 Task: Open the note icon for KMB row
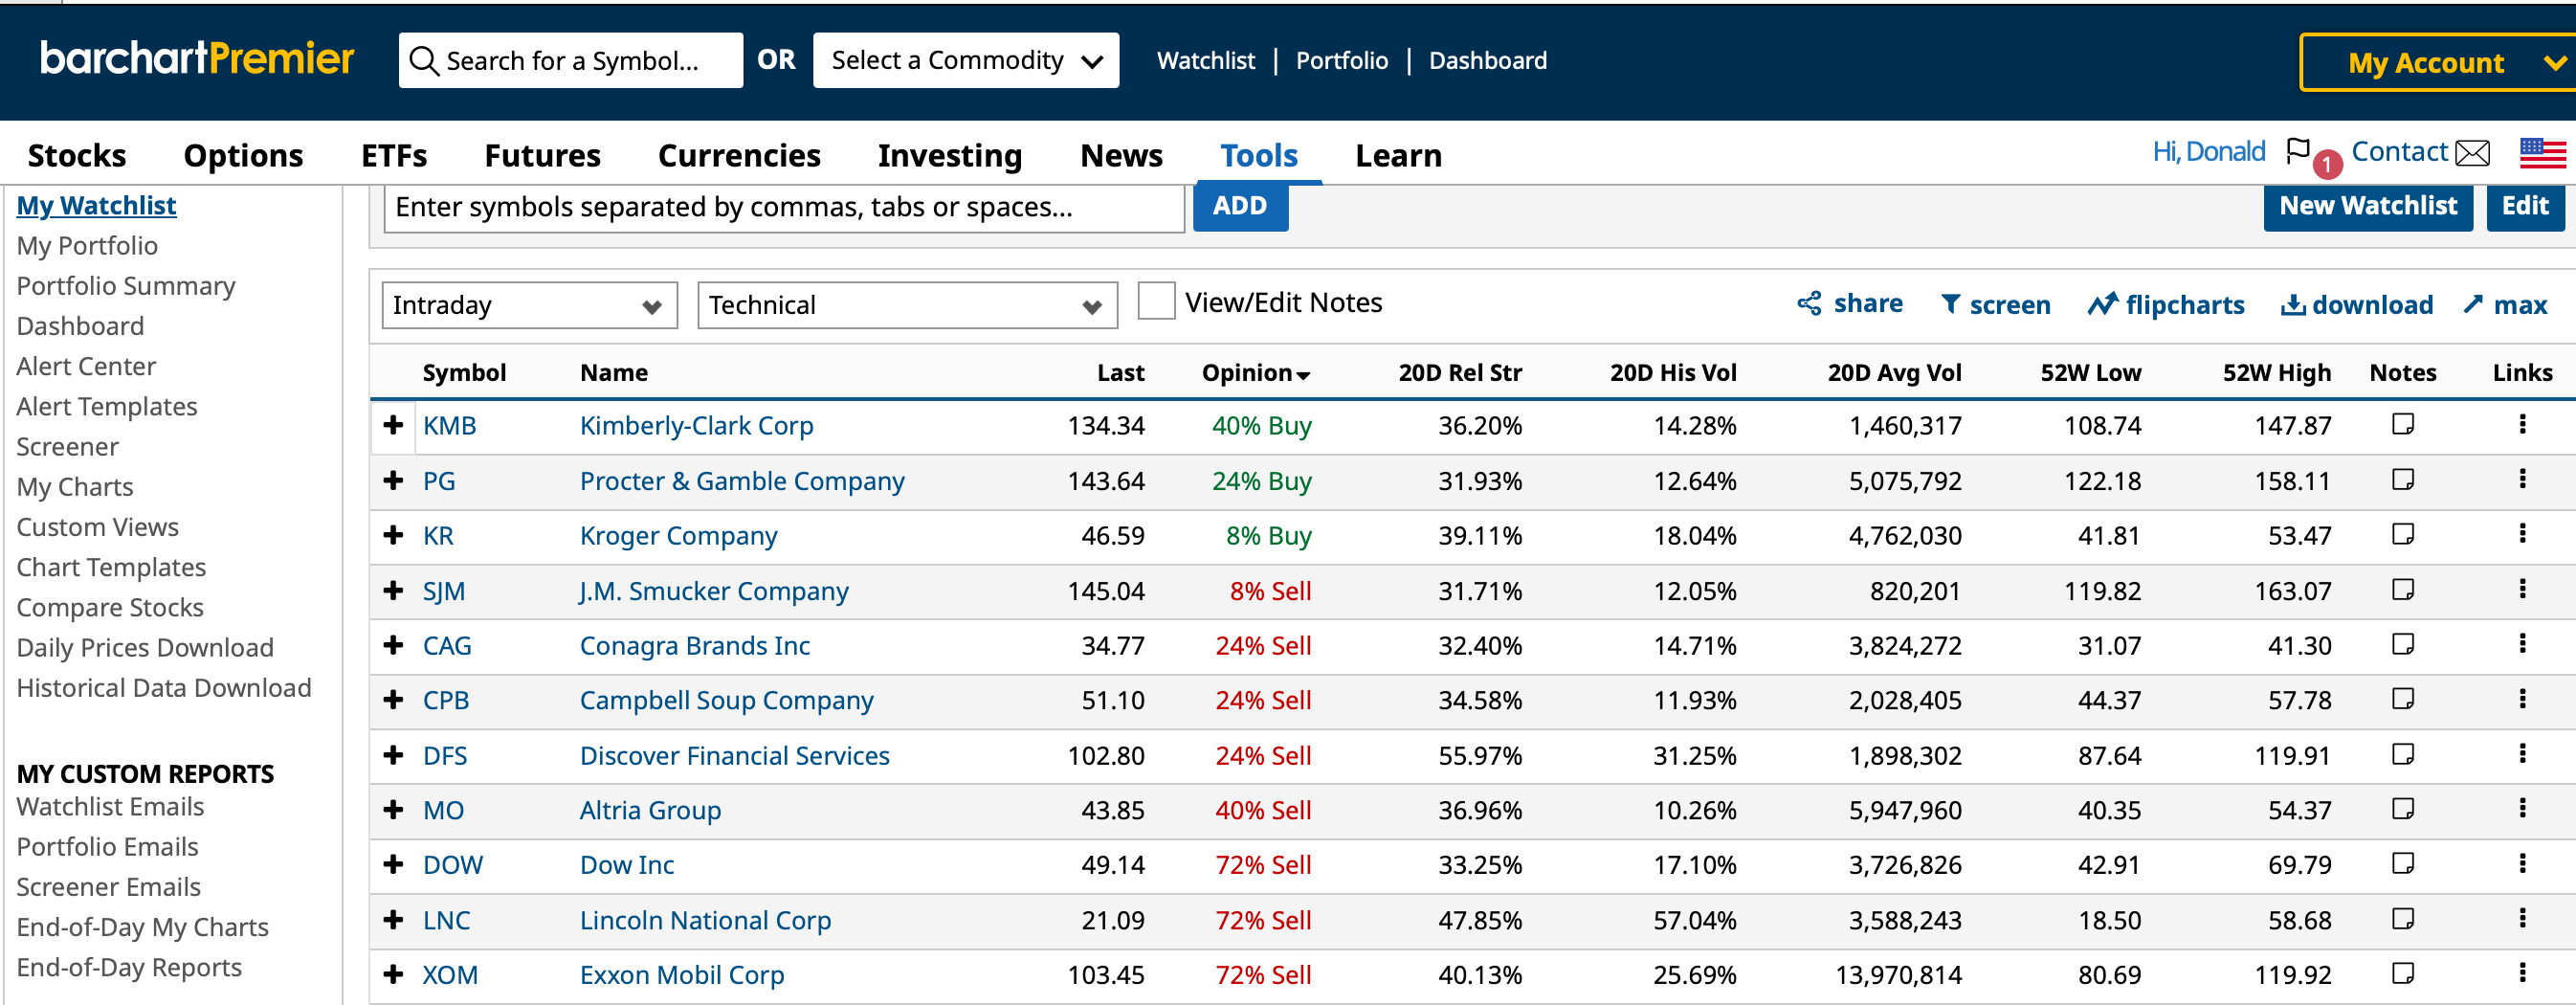pyautogui.click(x=2403, y=425)
